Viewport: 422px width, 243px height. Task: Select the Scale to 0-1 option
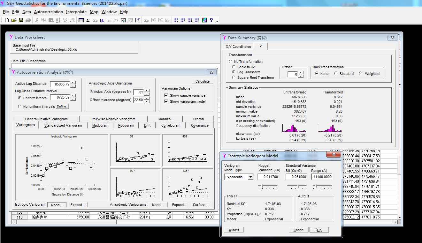pos(234,67)
